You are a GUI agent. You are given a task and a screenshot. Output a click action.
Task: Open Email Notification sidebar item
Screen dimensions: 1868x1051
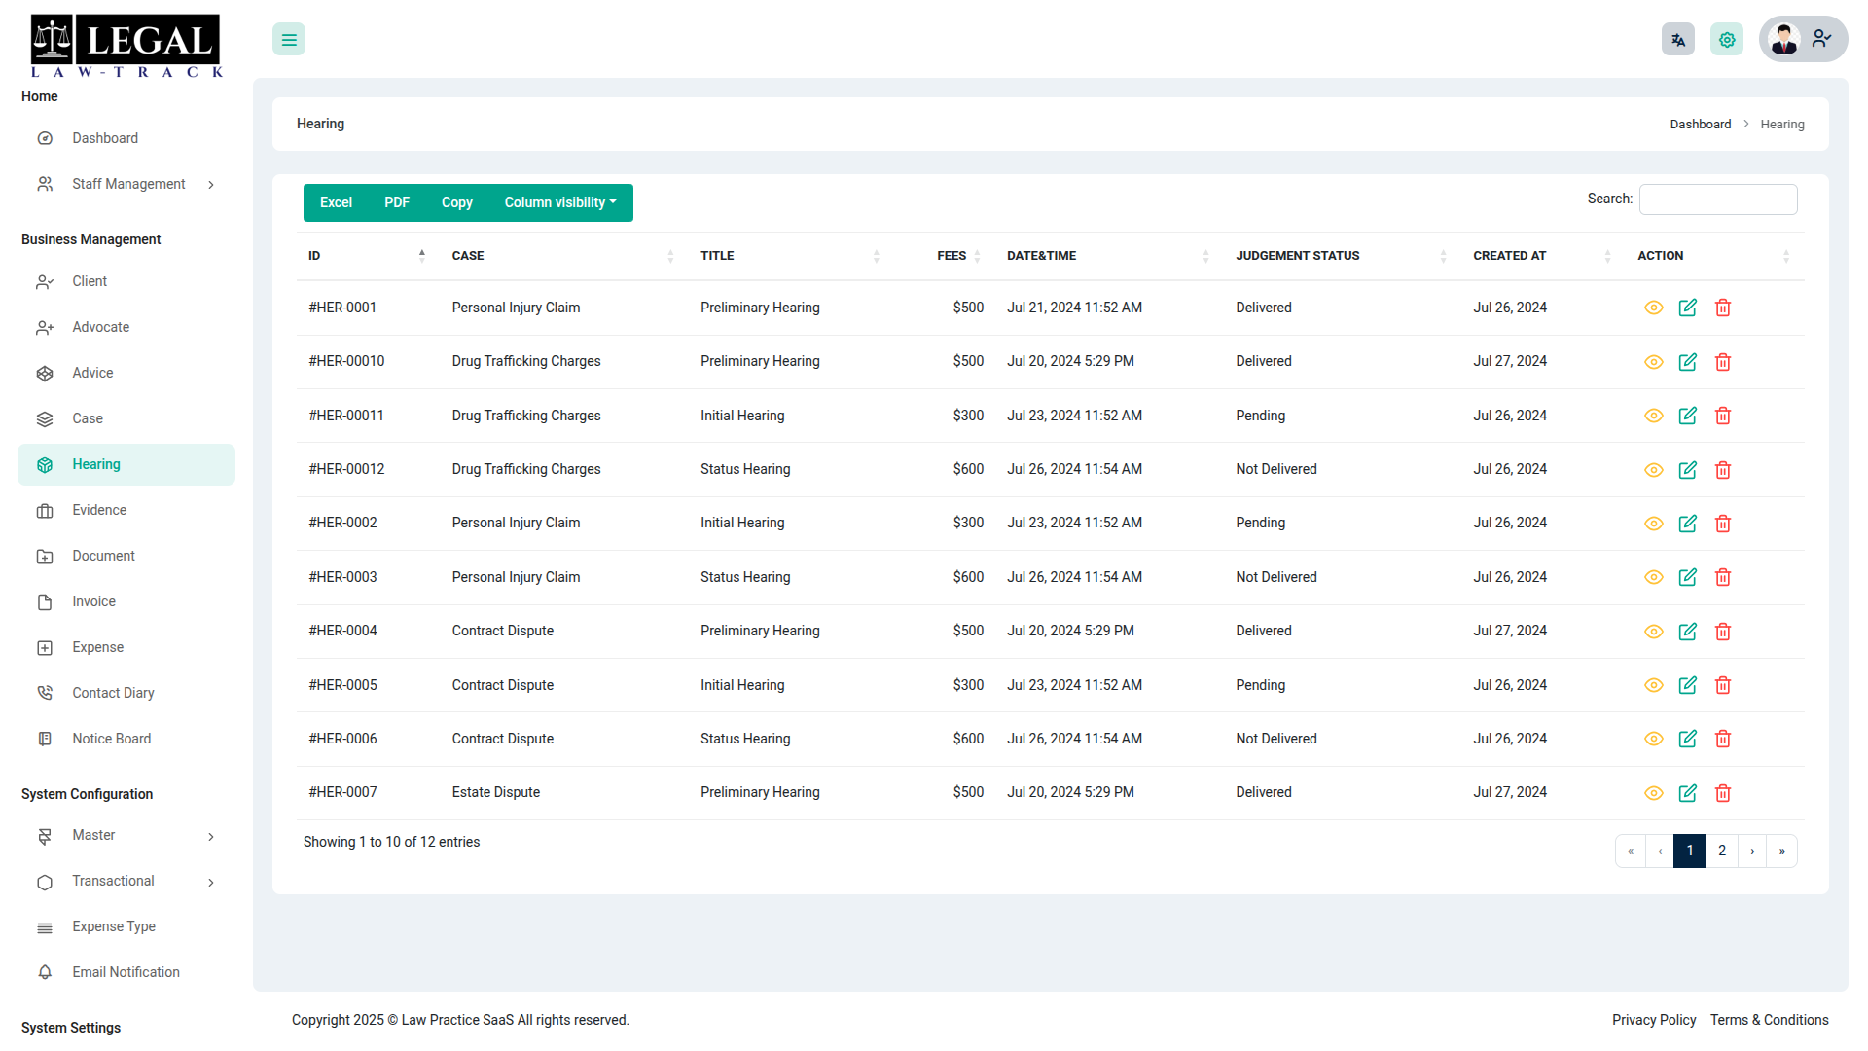(126, 972)
